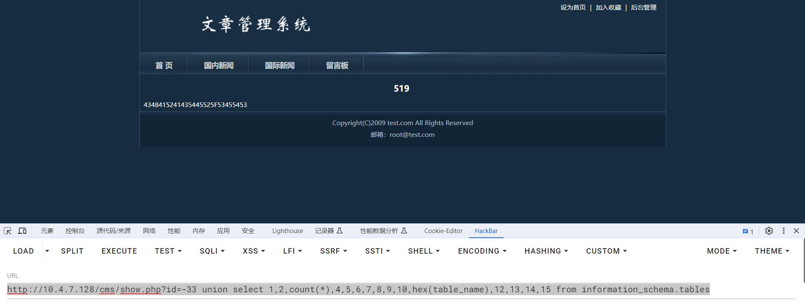
Task: Click the DevTools panel vertical scrollbar
Action: [804, 261]
